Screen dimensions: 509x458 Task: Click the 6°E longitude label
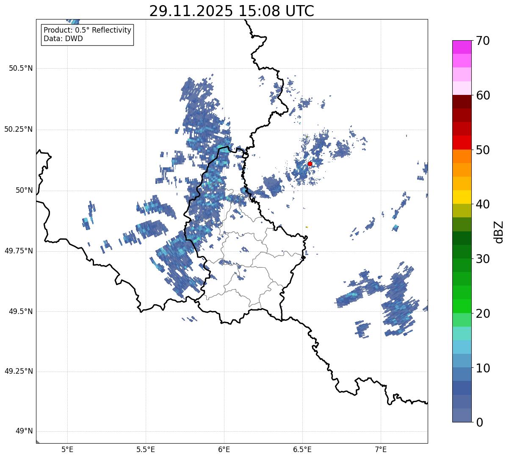pos(224,450)
